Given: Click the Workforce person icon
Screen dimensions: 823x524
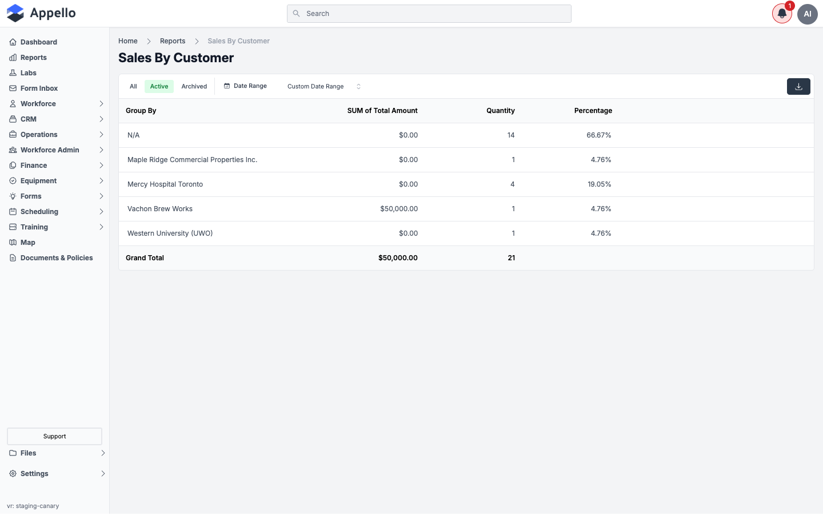Looking at the screenshot, I should tap(13, 104).
